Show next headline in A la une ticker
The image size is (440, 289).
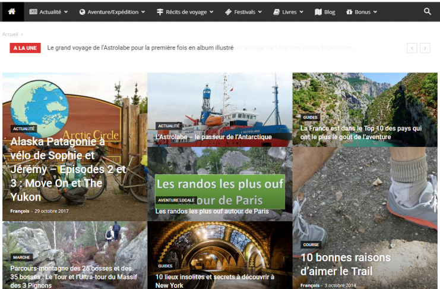pyautogui.click(x=425, y=48)
